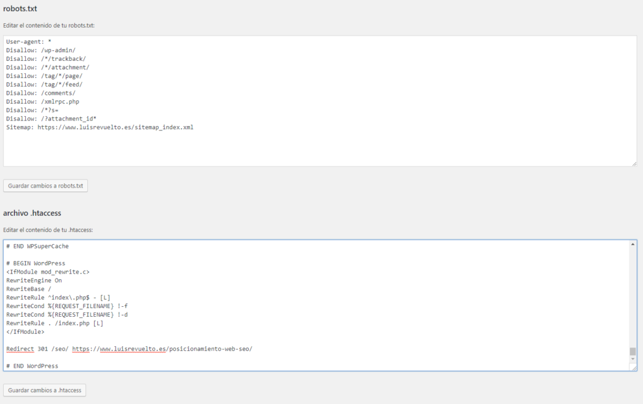Click the Guardar cambios a robots.txt button
The image size is (643, 404).
pyautogui.click(x=45, y=186)
